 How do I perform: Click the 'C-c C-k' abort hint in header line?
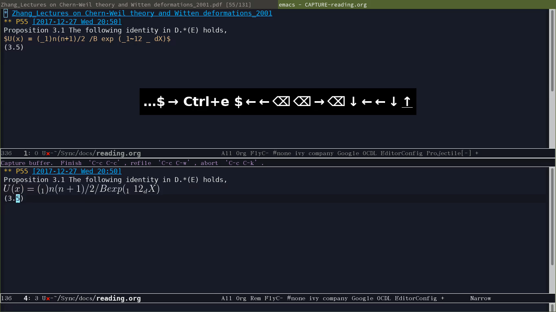[x=243, y=163]
